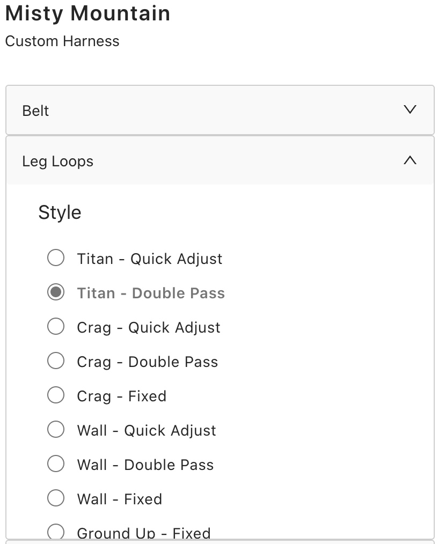Viewport: 438px width, 544px height.
Task: Choose Ground Up - Fixed radio button
Action: coord(56,532)
